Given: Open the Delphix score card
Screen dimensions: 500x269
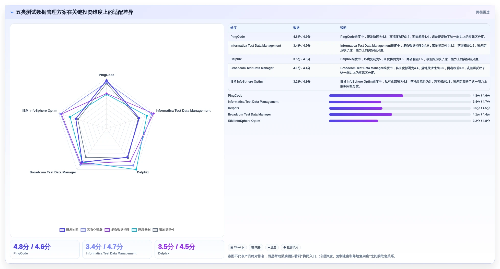Looking at the screenshot, I should pos(189,249).
